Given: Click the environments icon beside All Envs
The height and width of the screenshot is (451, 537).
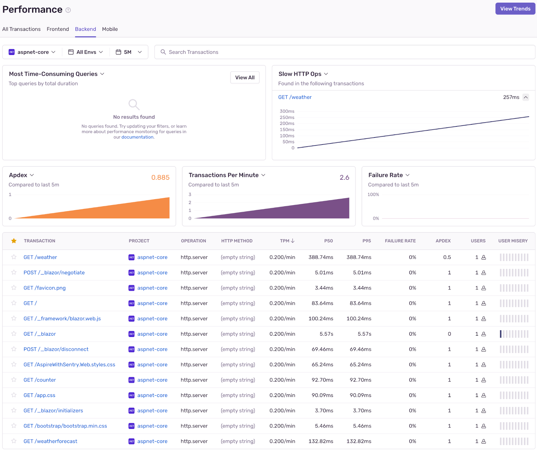Looking at the screenshot, I should pyautogui.click(x=70, y=52).
